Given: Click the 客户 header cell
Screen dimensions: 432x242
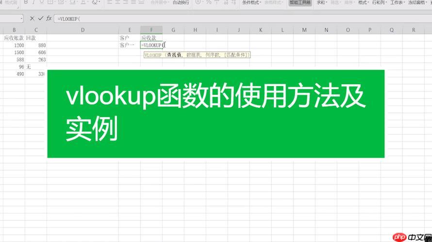Looking at the screenshot, I should point(130,38).
